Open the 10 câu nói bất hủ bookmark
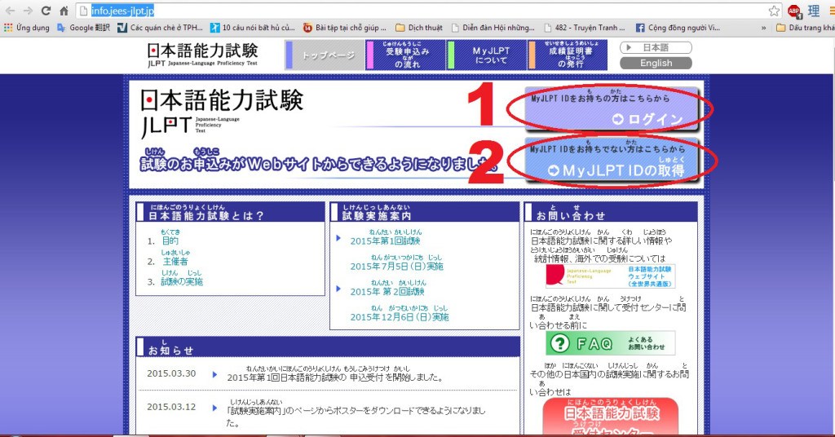Viewport: 835px width, 437px height. [x=253, y=28]
